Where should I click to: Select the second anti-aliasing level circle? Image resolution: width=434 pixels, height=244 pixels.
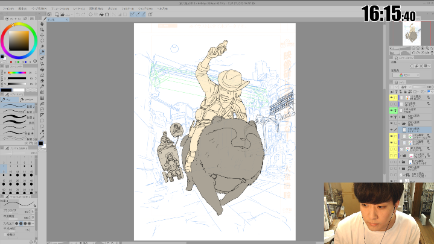pyautogui.click(x=21, y=224)
